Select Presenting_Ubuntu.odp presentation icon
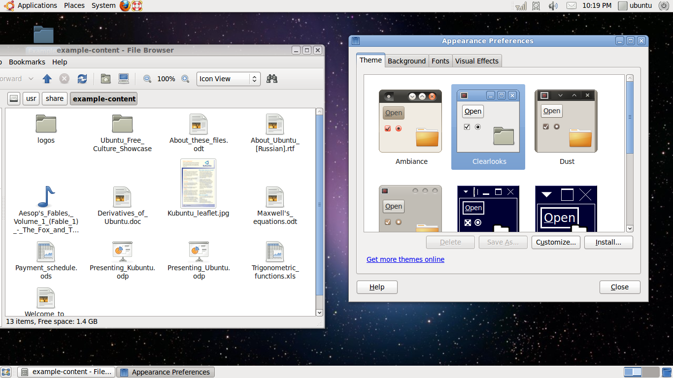673x378 pixels. coord(199,252)
